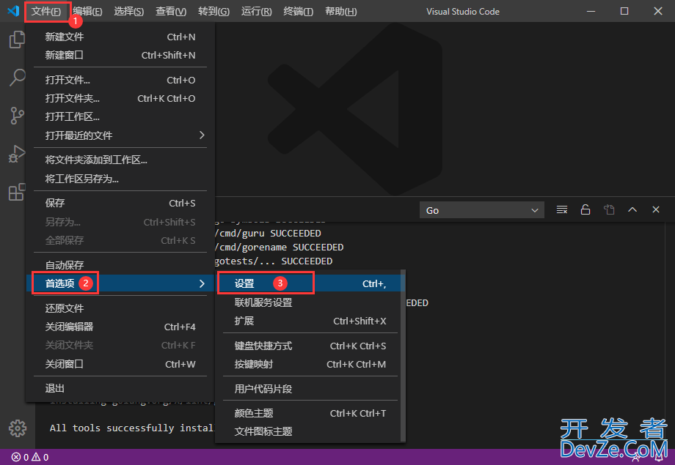675x465 pixels.
Task: Toggle output scroll lock
Action: coord(585,209)
